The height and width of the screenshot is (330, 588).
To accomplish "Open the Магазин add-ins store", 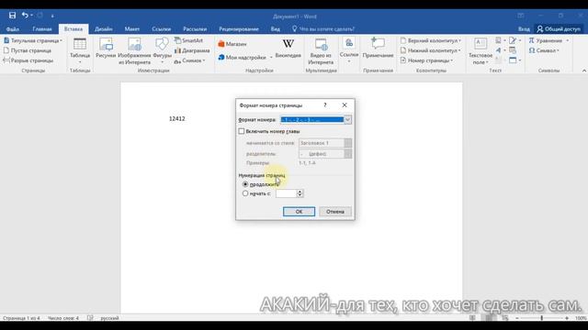I will [x=232, y=44].
